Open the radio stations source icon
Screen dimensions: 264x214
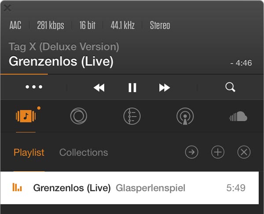[79, 116]
